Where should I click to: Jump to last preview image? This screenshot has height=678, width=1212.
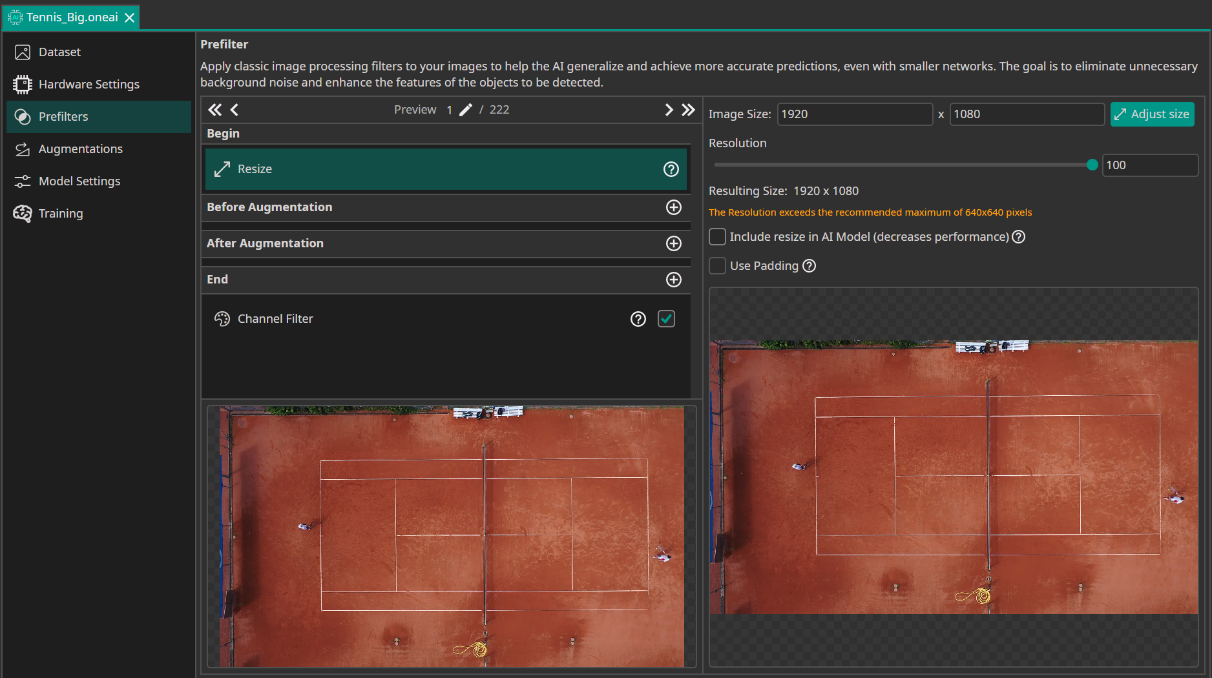pyautogui.click(x=688, y=110)
